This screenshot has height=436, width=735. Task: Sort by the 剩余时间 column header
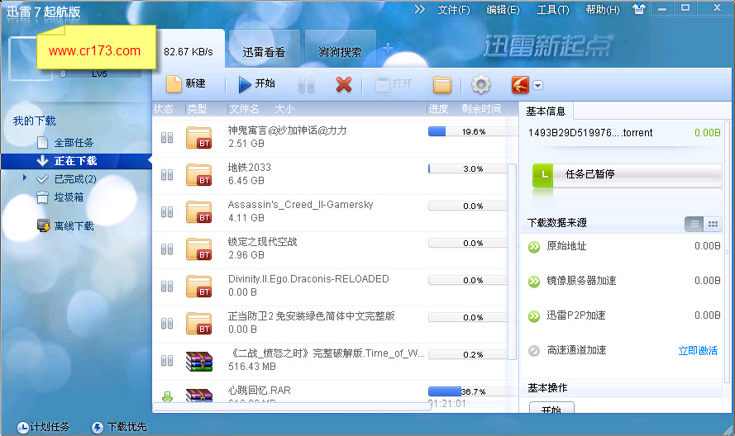tap(481, 109)
